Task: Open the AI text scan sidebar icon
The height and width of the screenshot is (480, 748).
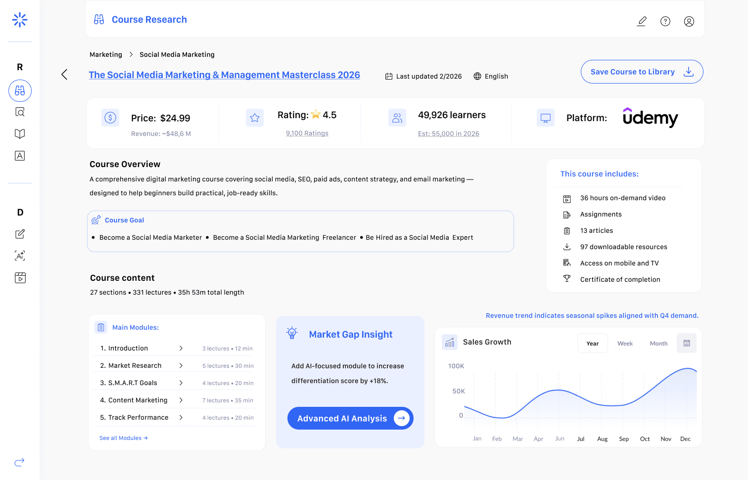Action: (20, 256)
